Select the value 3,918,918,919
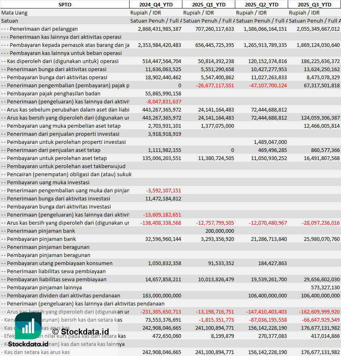 click(165, 134)
